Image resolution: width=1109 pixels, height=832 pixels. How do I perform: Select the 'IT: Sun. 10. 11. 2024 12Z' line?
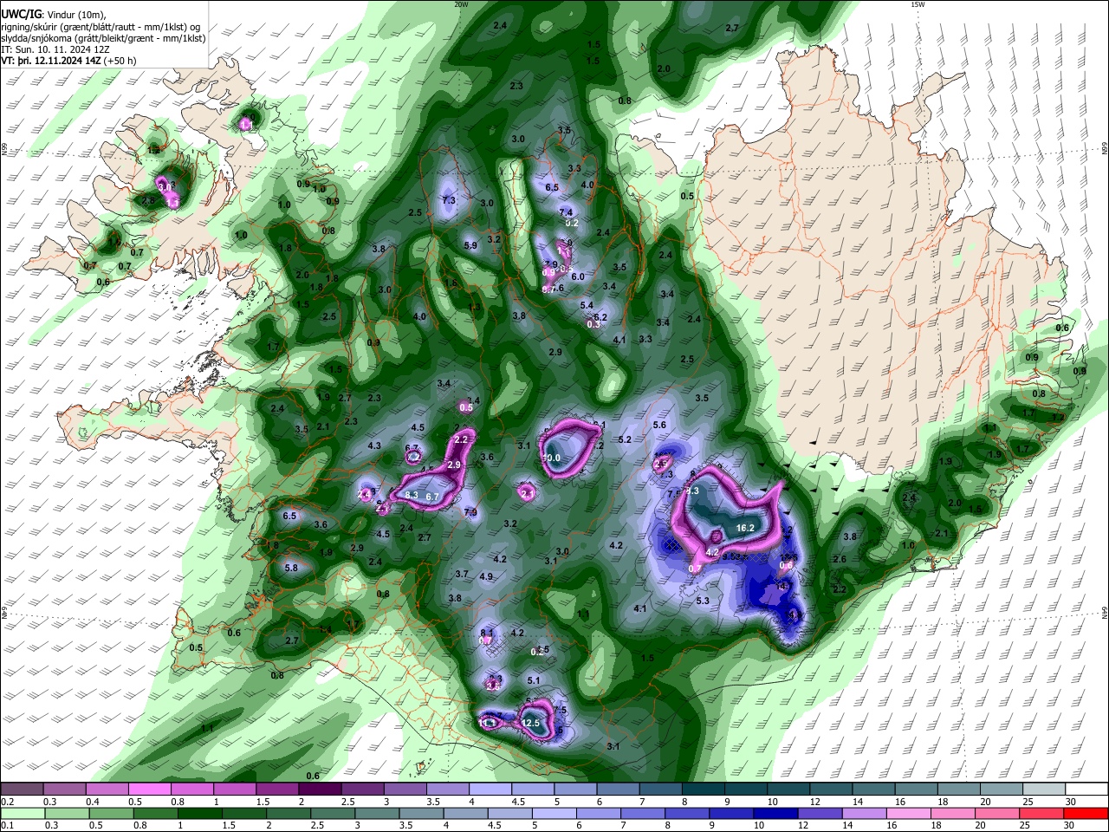[x=57, y=49]
